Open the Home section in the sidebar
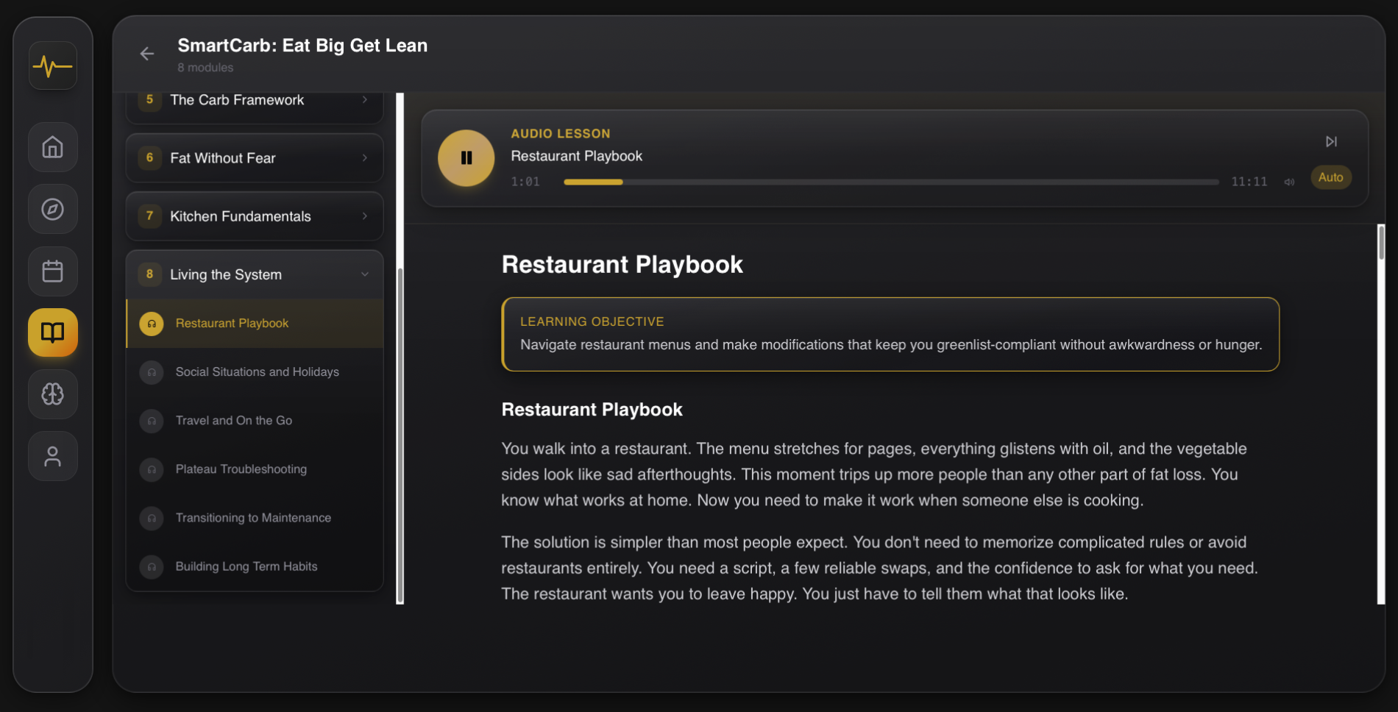Viewport: 1398px width, 712px height. (52, 147)
